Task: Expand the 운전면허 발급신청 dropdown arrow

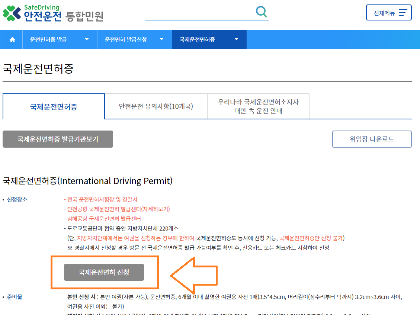Action: point(161,39)
